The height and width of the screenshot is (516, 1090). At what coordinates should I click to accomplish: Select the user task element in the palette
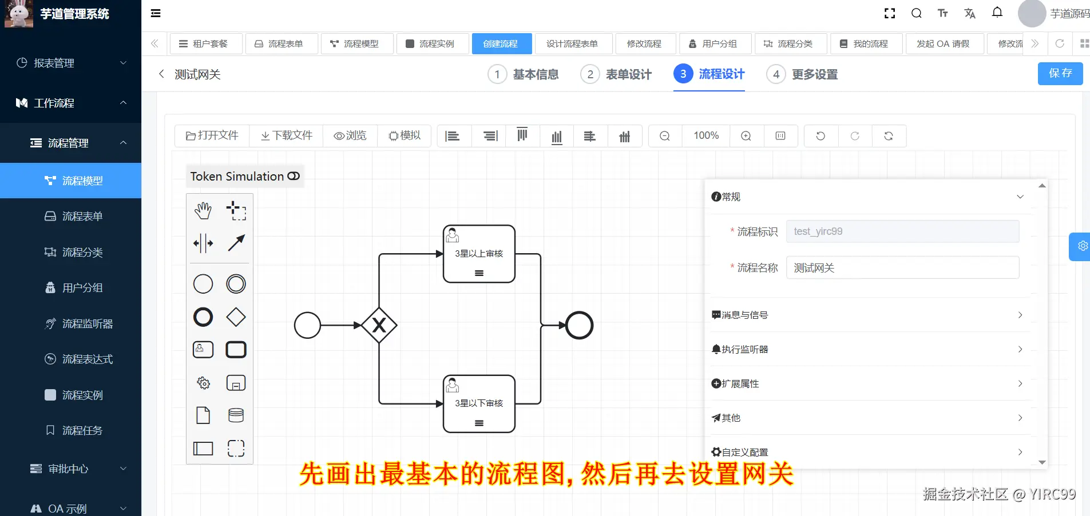point(203,349)
